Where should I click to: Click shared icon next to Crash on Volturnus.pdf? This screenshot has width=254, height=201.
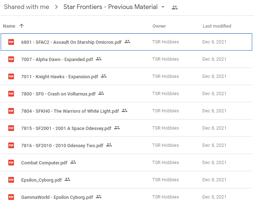101,93
